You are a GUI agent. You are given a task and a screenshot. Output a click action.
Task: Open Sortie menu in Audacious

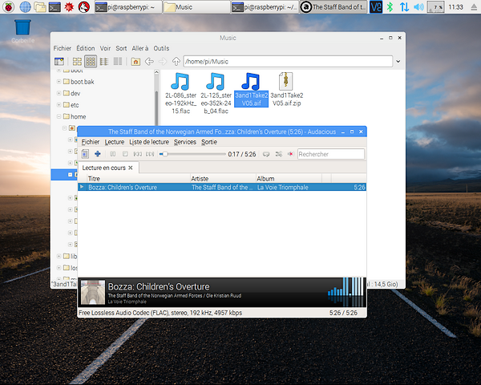(209, 142)
